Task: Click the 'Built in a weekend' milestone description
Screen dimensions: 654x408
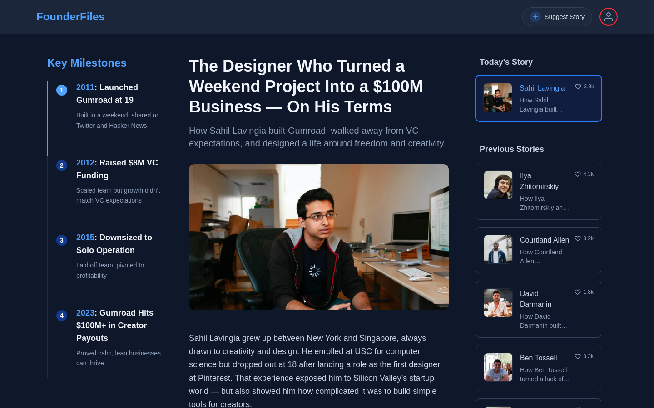Action: [118, 120]
